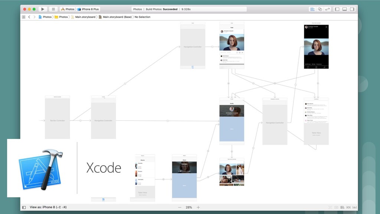
Task: Click the star icon in photo viewer scene
Action: (316, 67)
